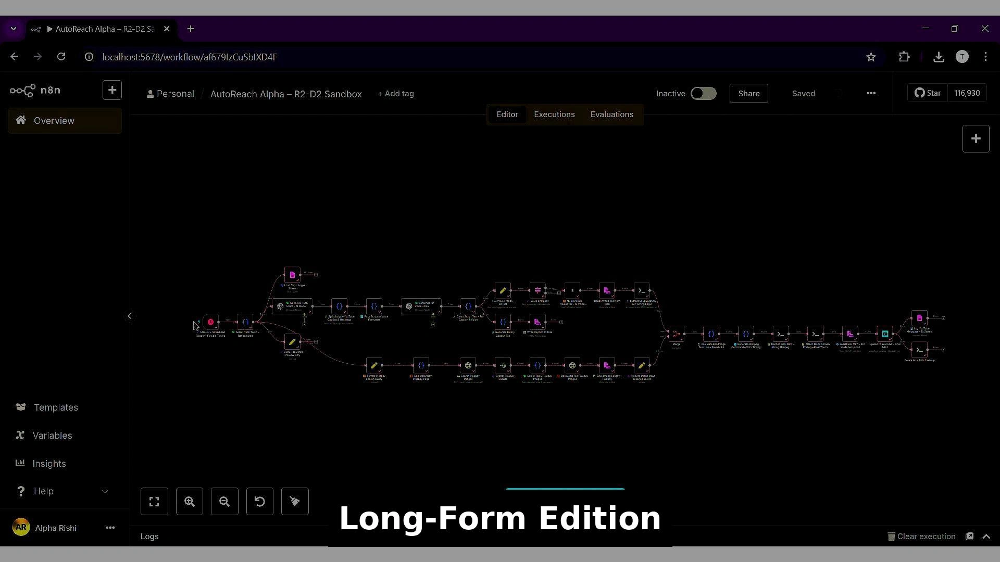
Task: Open the Merge node
Action: [676, 334]
